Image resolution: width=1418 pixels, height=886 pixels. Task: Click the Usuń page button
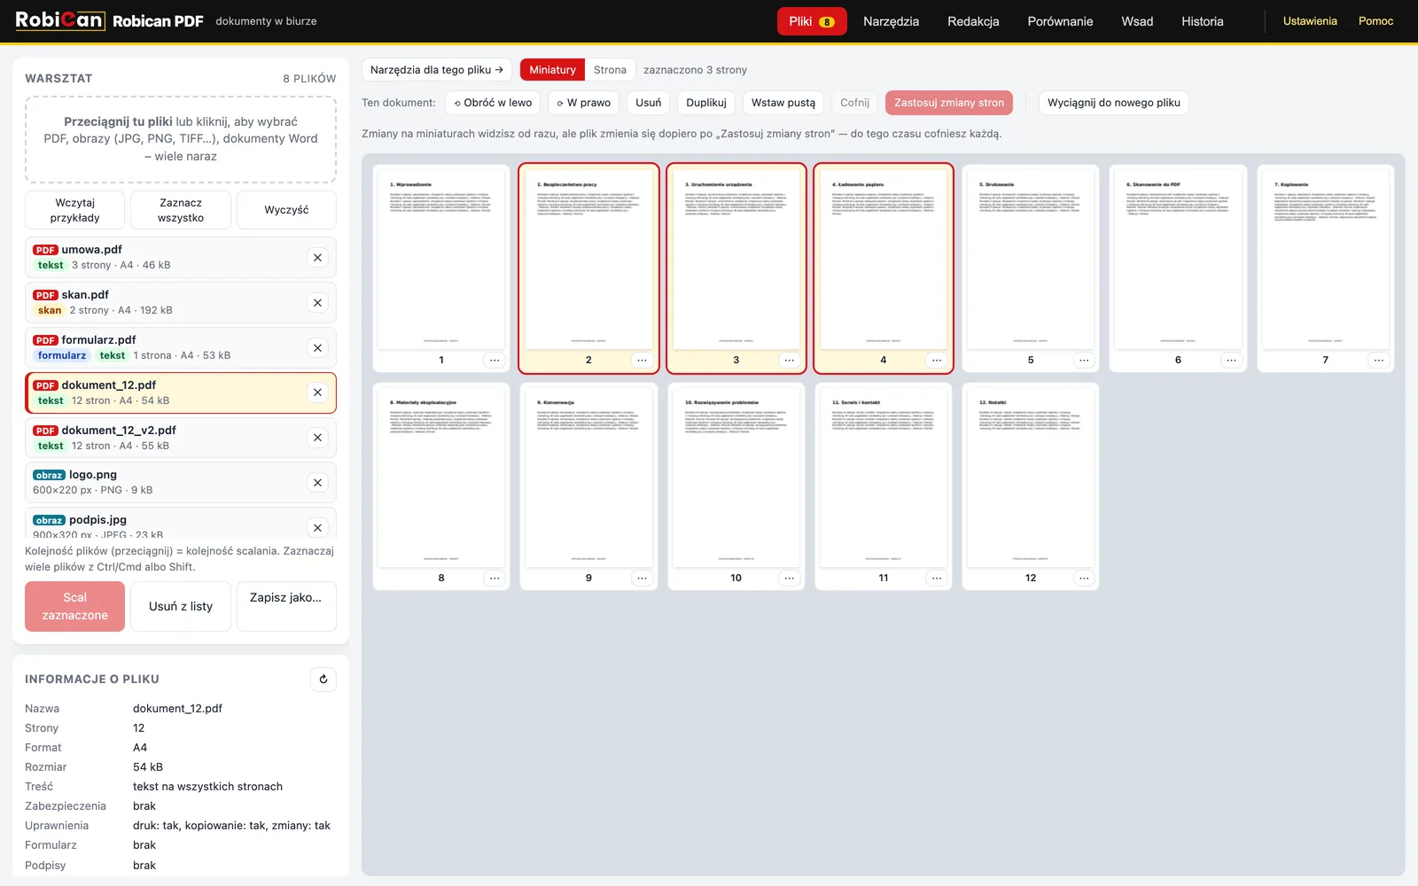click(649, 103)
